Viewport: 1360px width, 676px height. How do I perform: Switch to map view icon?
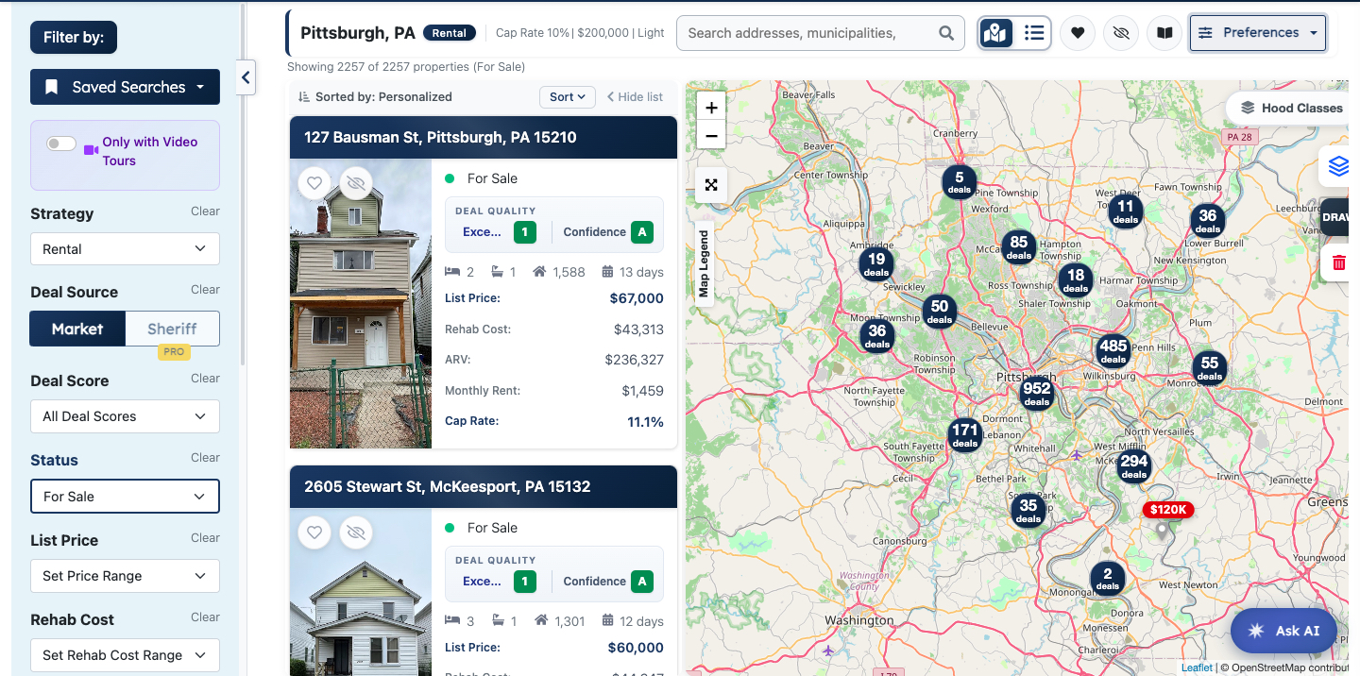coord(996,33)
